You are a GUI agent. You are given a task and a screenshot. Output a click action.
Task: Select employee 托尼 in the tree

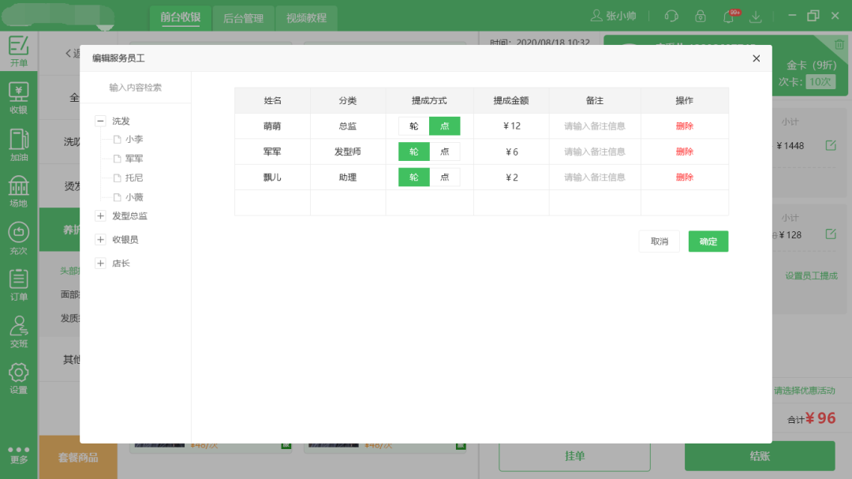[133, 178]
